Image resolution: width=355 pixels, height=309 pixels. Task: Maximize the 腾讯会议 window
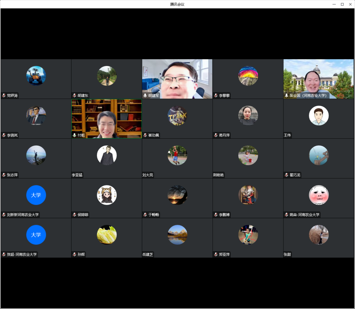(x=342, y=4)
